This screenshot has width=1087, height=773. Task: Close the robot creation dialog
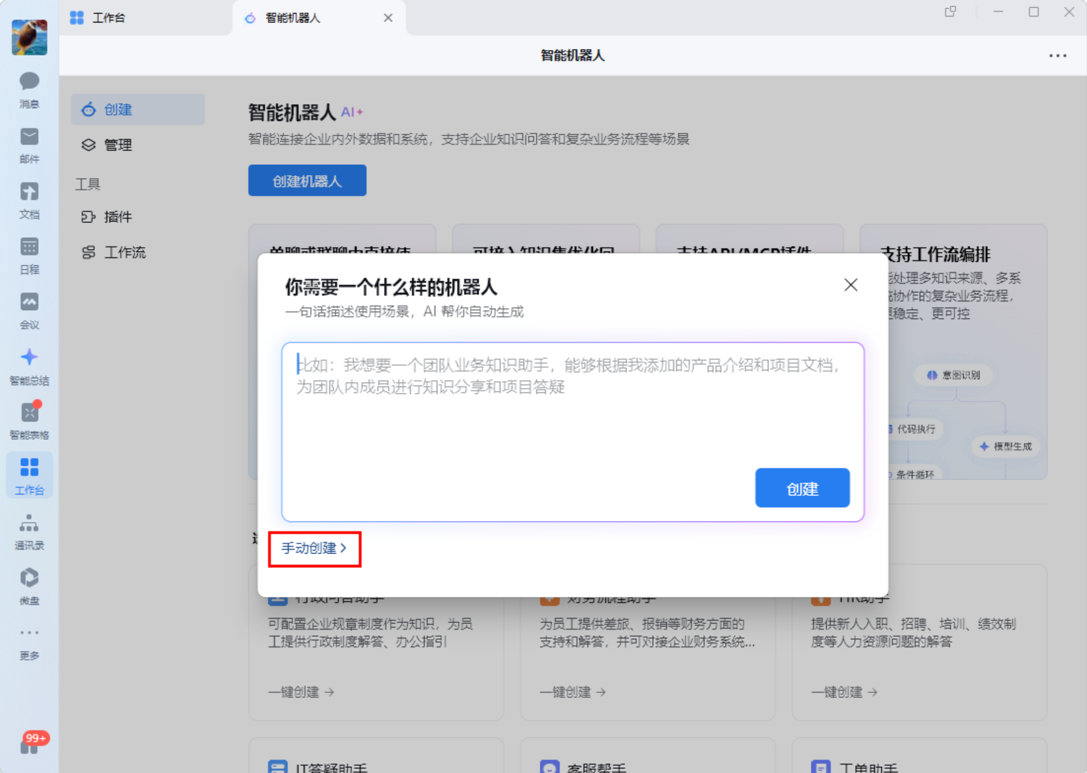point(851,285)
